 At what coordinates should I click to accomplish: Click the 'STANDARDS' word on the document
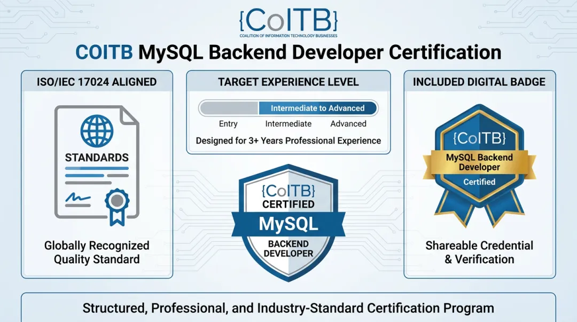point(97,158)
